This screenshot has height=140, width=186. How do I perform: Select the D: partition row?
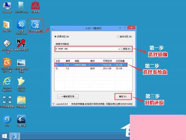[91, 69]
